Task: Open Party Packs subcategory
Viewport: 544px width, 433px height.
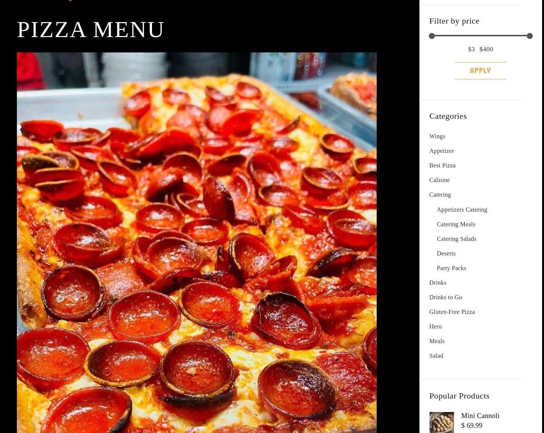Action: click(x=451, y=268)
